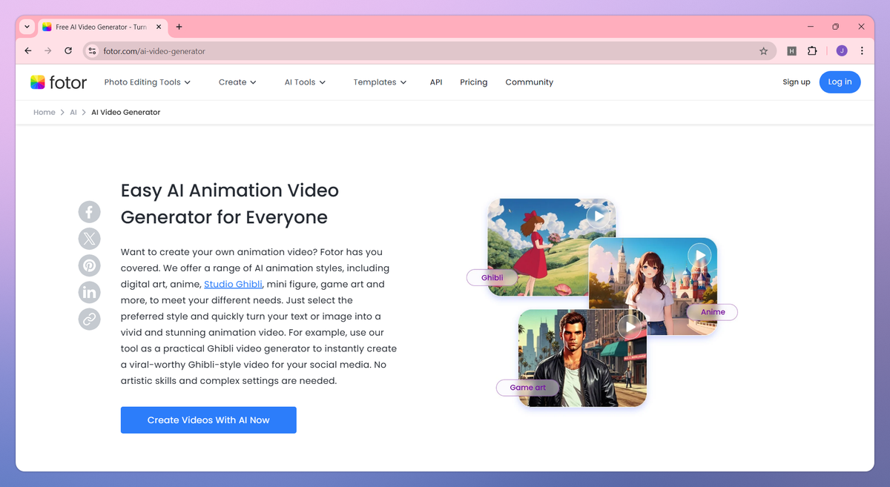
Task: Open Chrome three-dot menu
Action: [862, 51]
